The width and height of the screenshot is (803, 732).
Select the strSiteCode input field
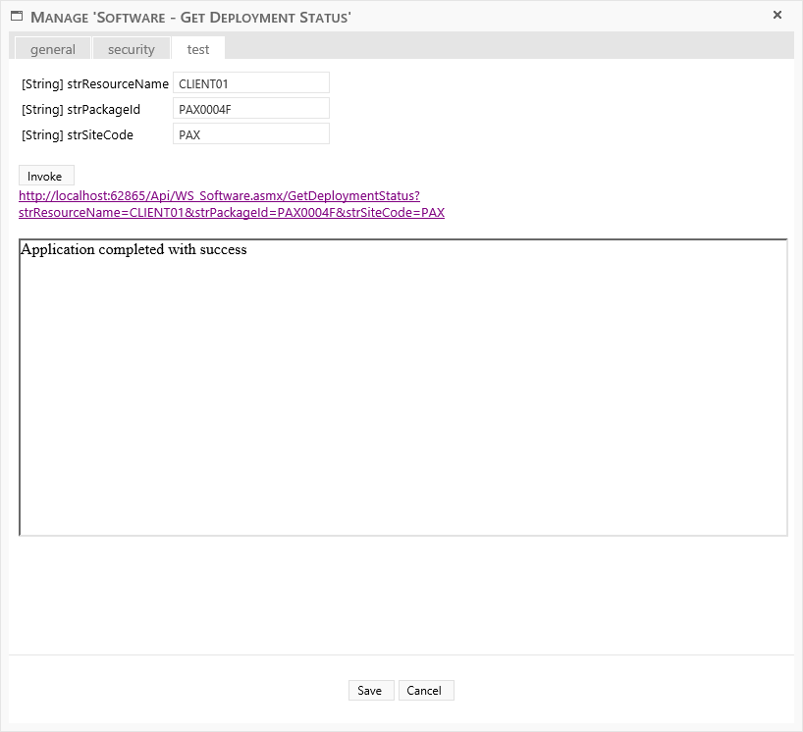[x=250, y=134]
